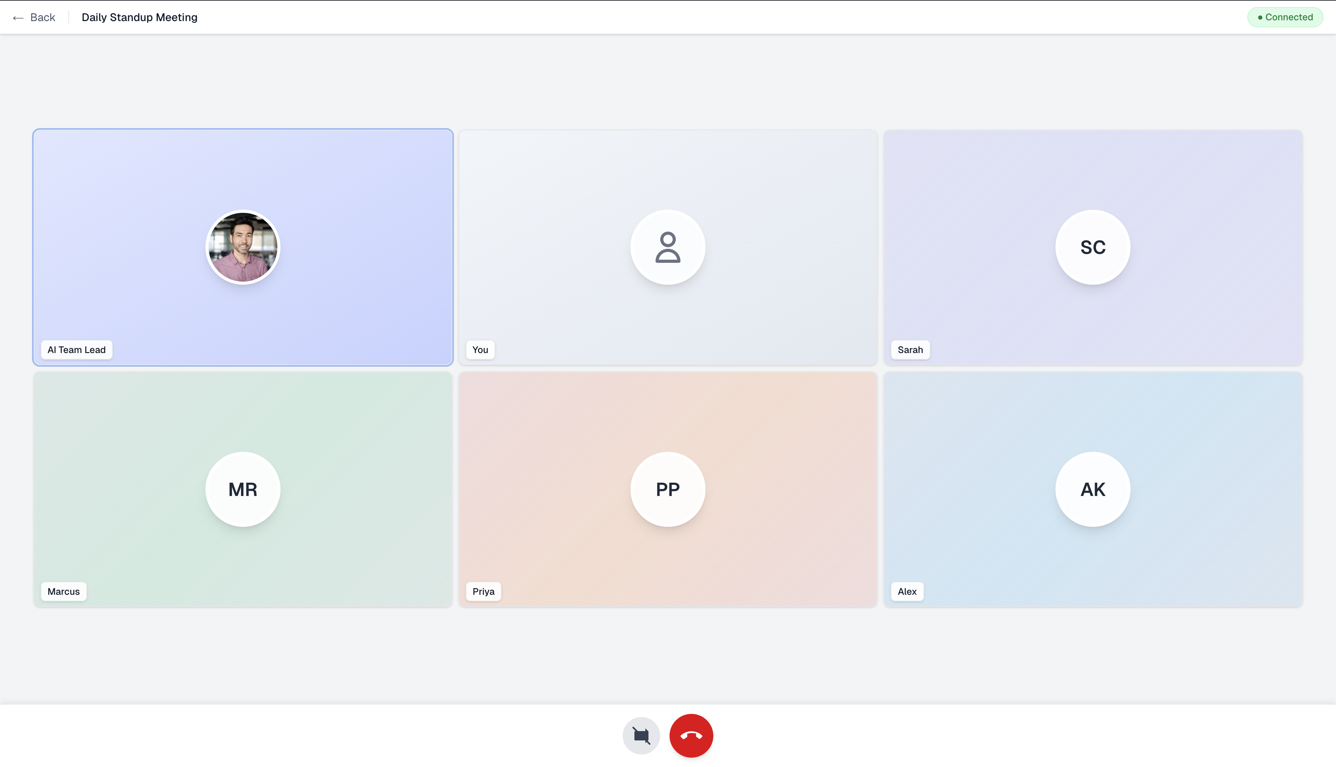
Task: Click the You name label
Action: click(x=480, y=350)
